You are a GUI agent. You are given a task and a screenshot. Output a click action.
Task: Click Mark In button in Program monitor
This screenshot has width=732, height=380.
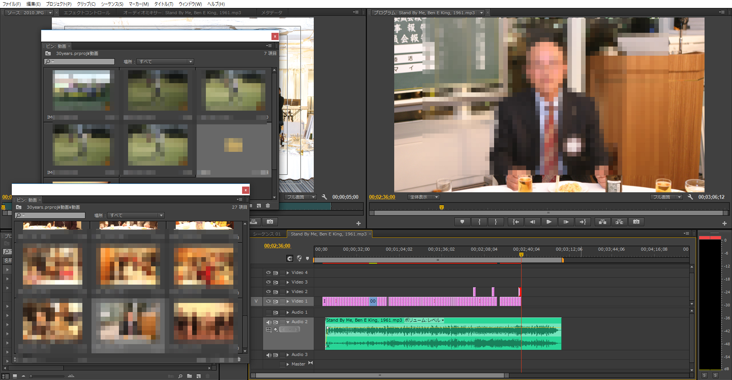479,222
